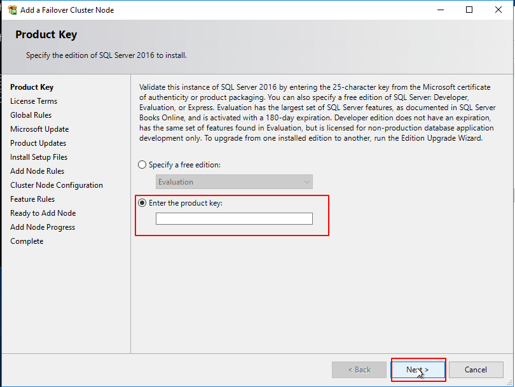Select the Cluster Node Configuration step

[57, 185]
